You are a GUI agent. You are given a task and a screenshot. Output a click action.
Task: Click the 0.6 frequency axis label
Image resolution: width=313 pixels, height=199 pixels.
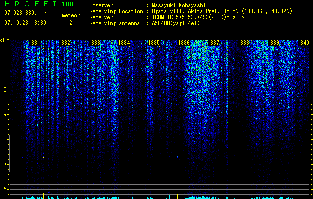(x=4, y=189)
